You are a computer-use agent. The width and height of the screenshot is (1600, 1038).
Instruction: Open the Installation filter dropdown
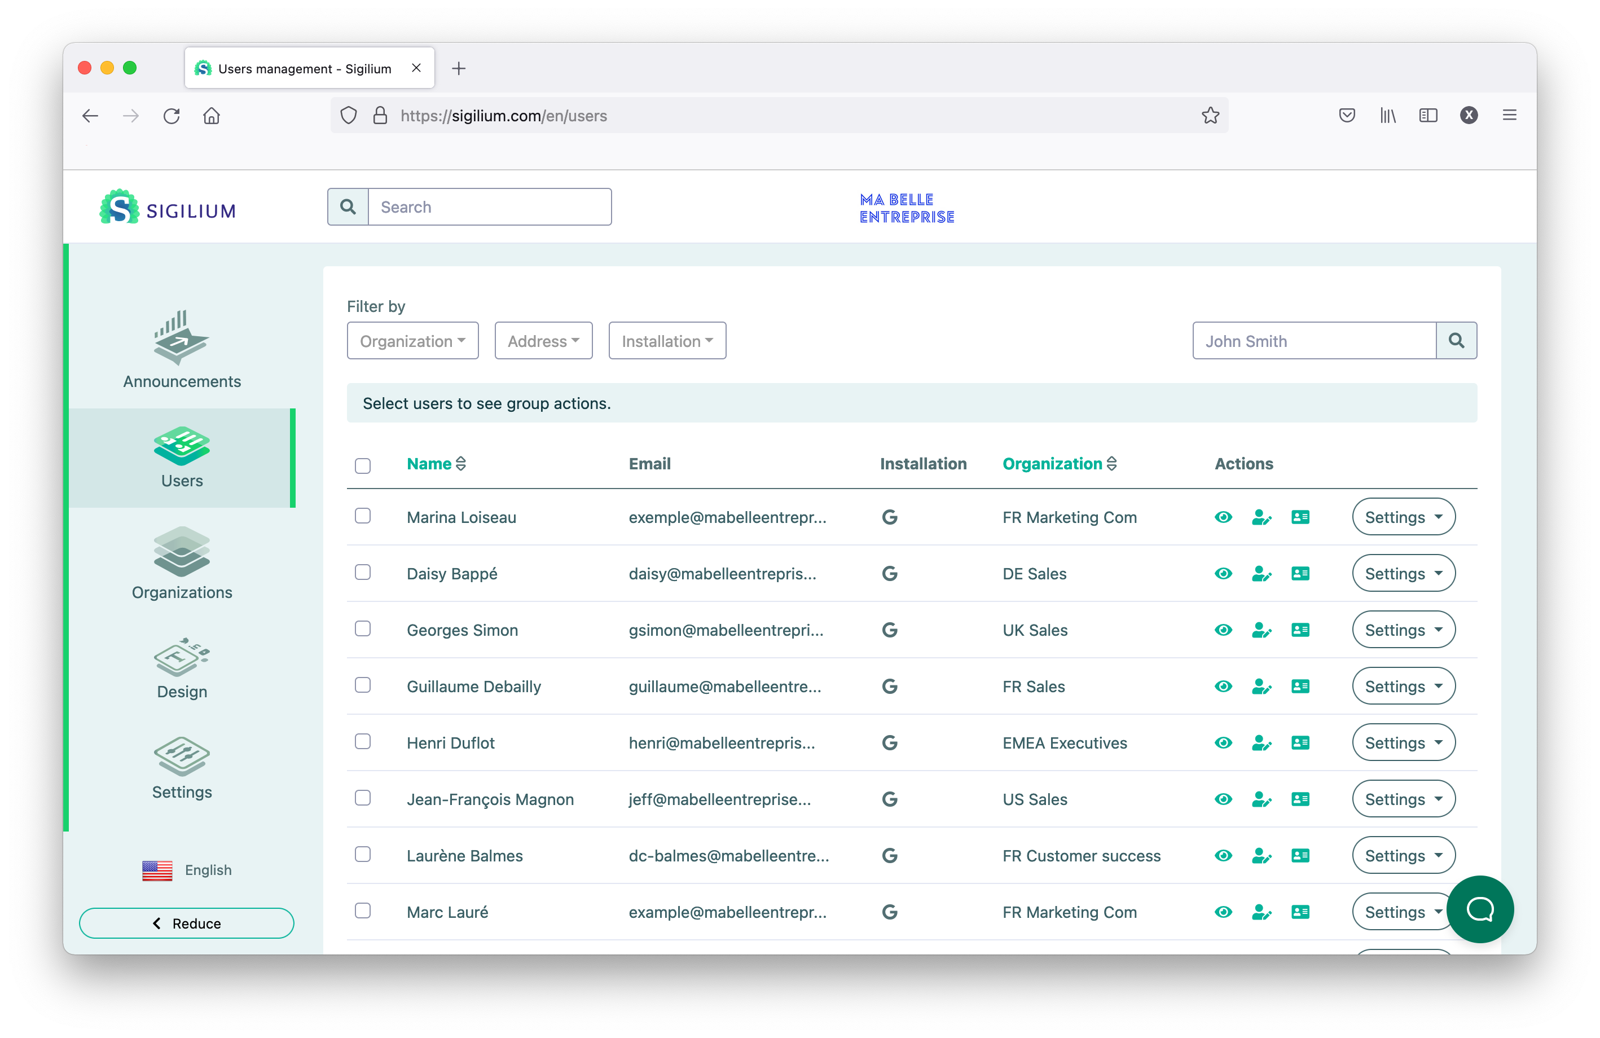coord(667,341)
